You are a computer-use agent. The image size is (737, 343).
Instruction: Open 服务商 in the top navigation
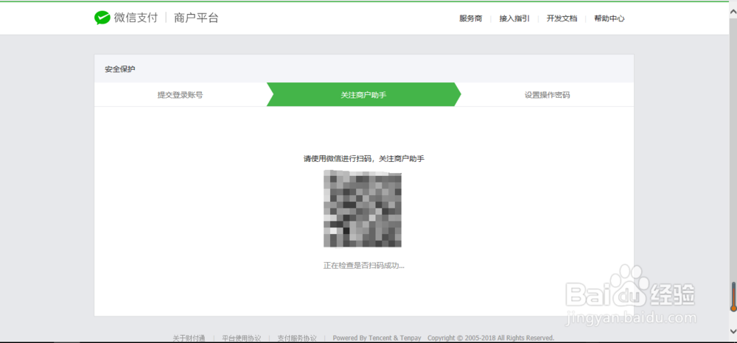click(x=470, y=18)
